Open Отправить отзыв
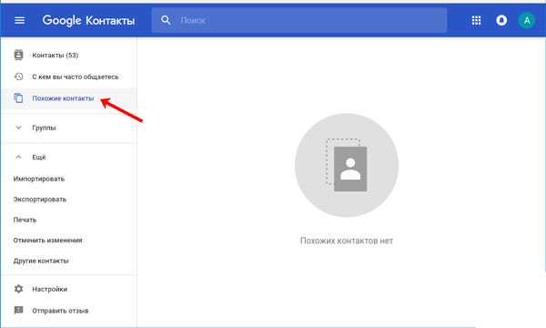The height and width of the screenshot is (328, 546). click(x=60, y=311)
